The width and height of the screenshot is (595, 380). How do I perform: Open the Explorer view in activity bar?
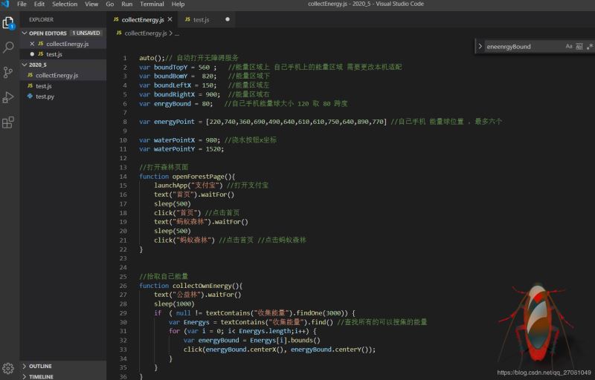(9, 23)
